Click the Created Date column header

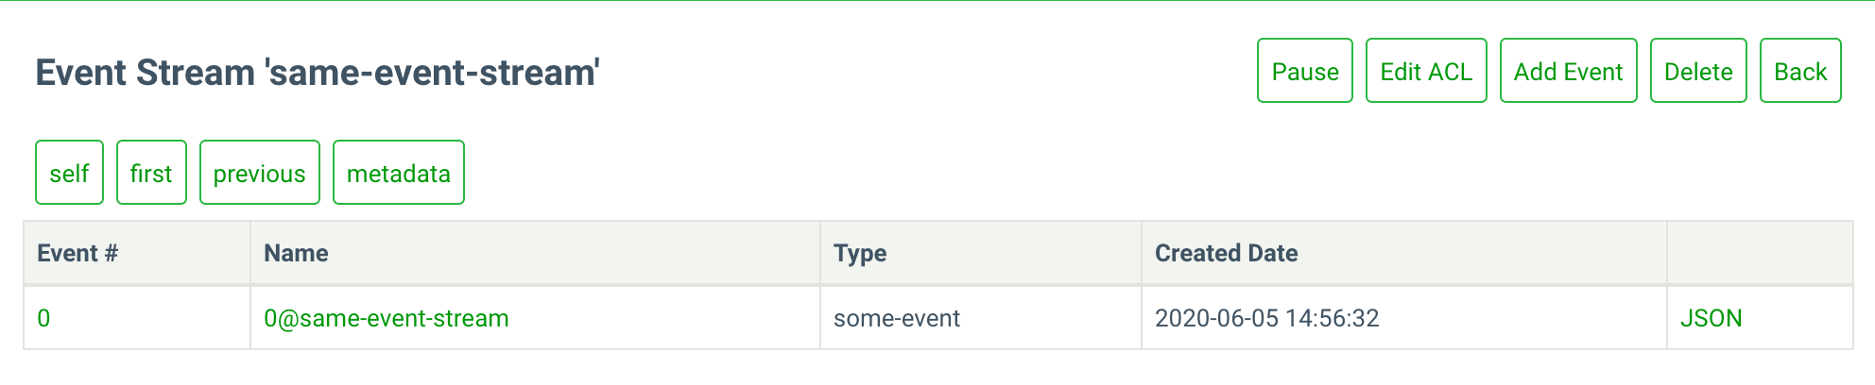coord(1226,253)
